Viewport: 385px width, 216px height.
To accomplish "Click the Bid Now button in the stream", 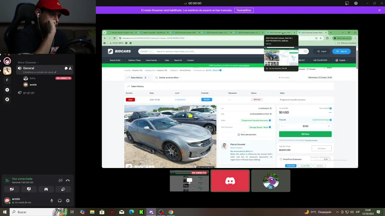I will point(305,134).
